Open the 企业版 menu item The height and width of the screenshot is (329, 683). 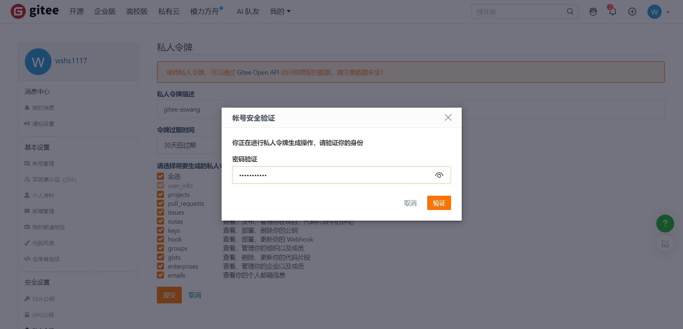tap(105, 11)
